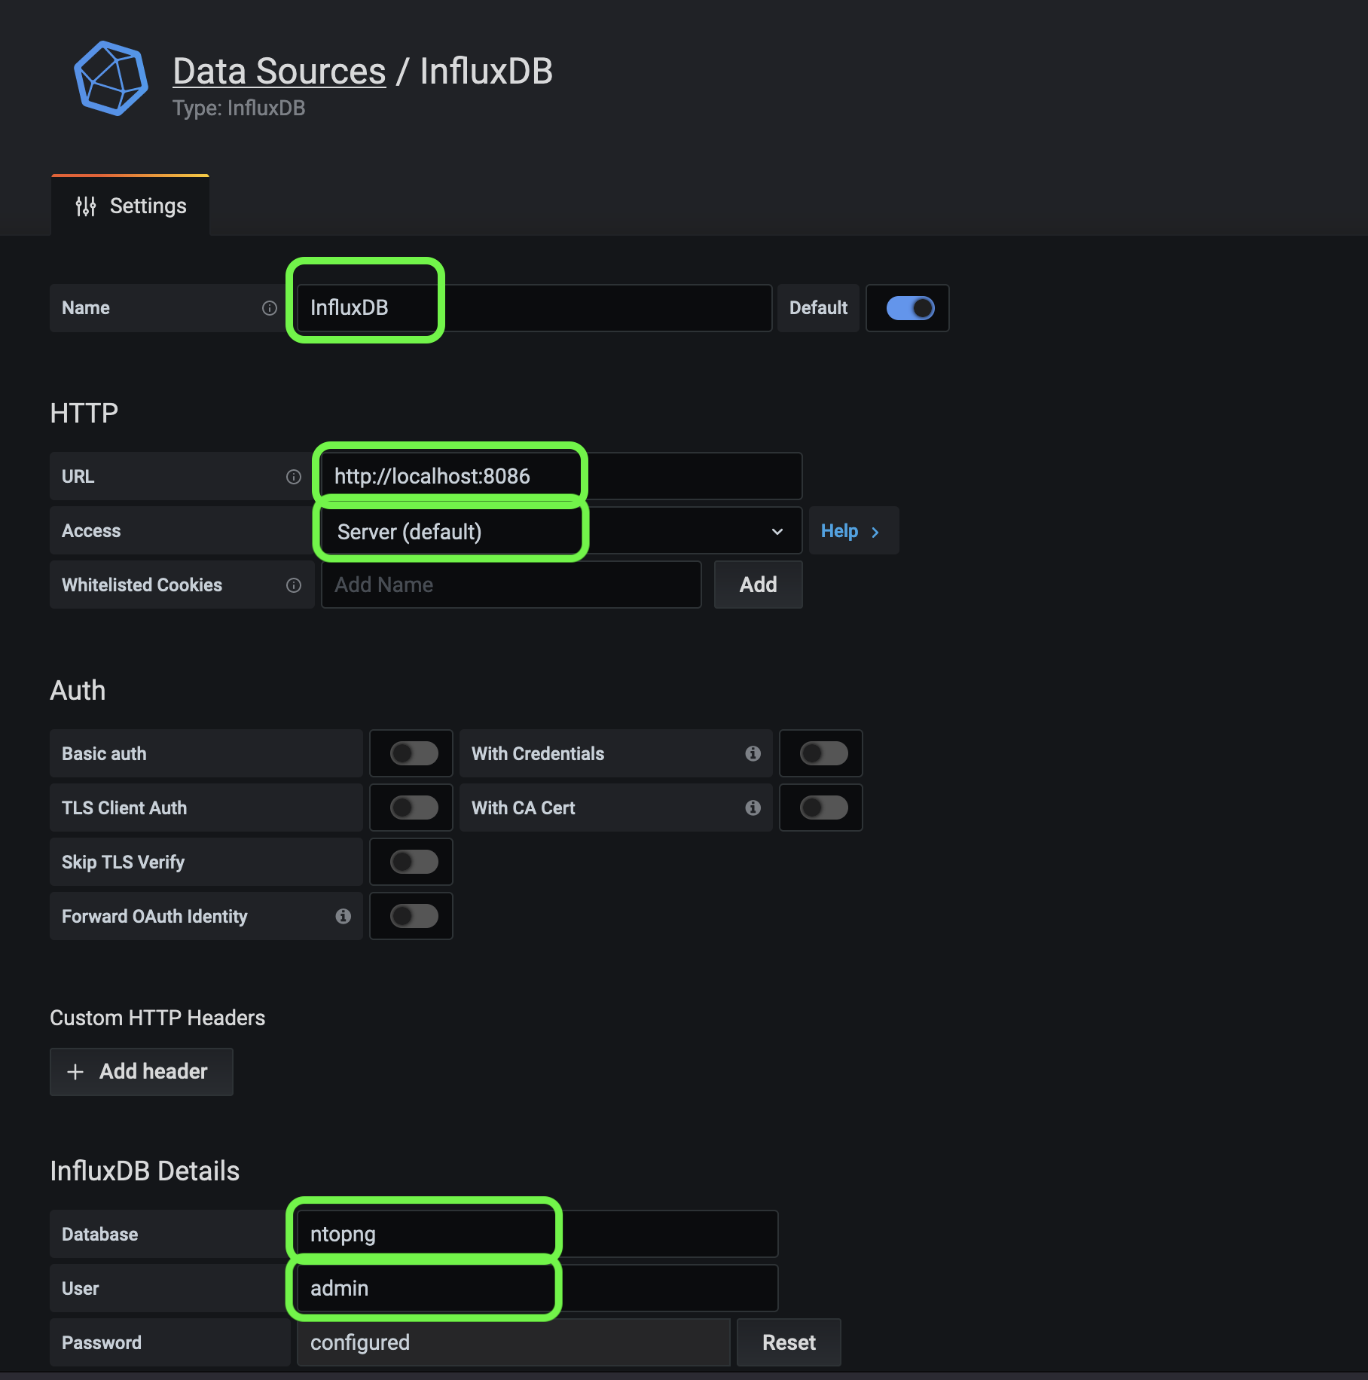Click the Name field label
This screenshot has width=1368, height=1380.
click(86, 308)
